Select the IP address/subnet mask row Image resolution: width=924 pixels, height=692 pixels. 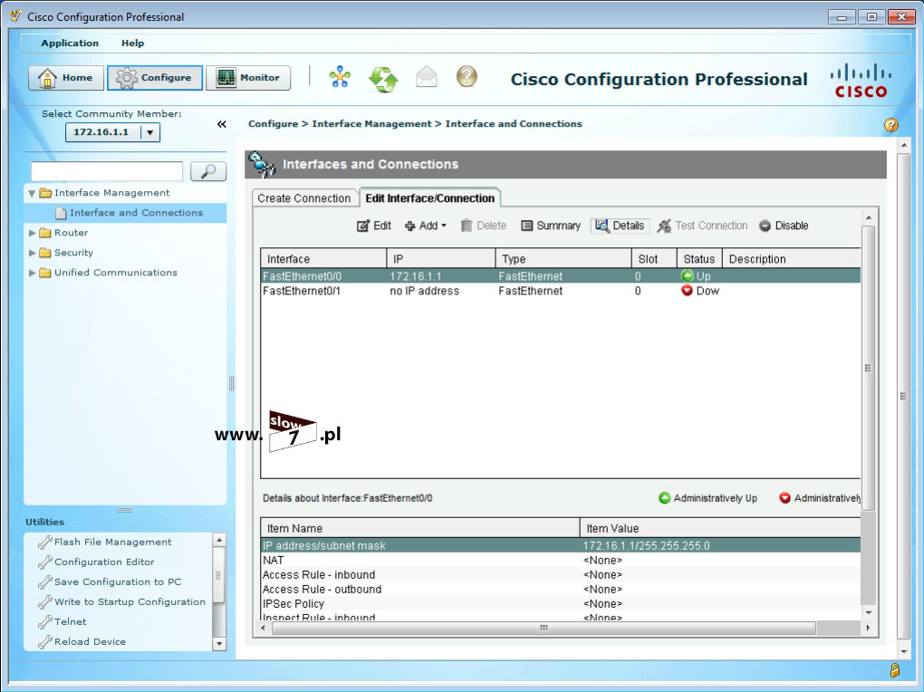561,546
